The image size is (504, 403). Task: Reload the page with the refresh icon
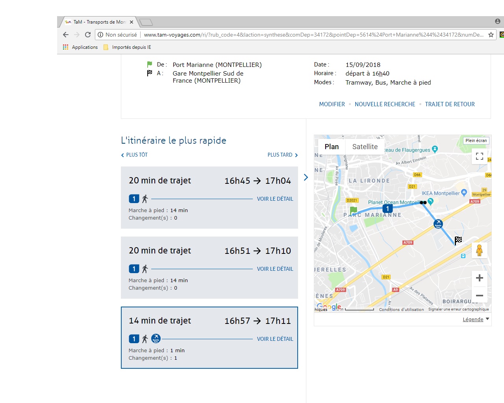[x=88, y=35]
